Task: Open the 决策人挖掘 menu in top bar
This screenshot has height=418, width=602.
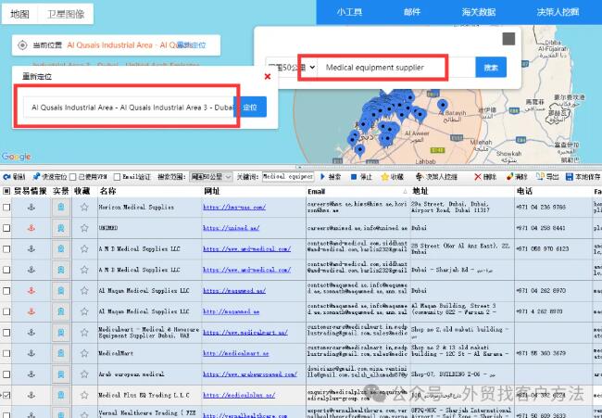Action: 558,12
